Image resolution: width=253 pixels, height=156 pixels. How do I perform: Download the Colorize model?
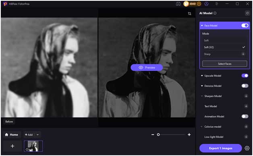[246, 127]
